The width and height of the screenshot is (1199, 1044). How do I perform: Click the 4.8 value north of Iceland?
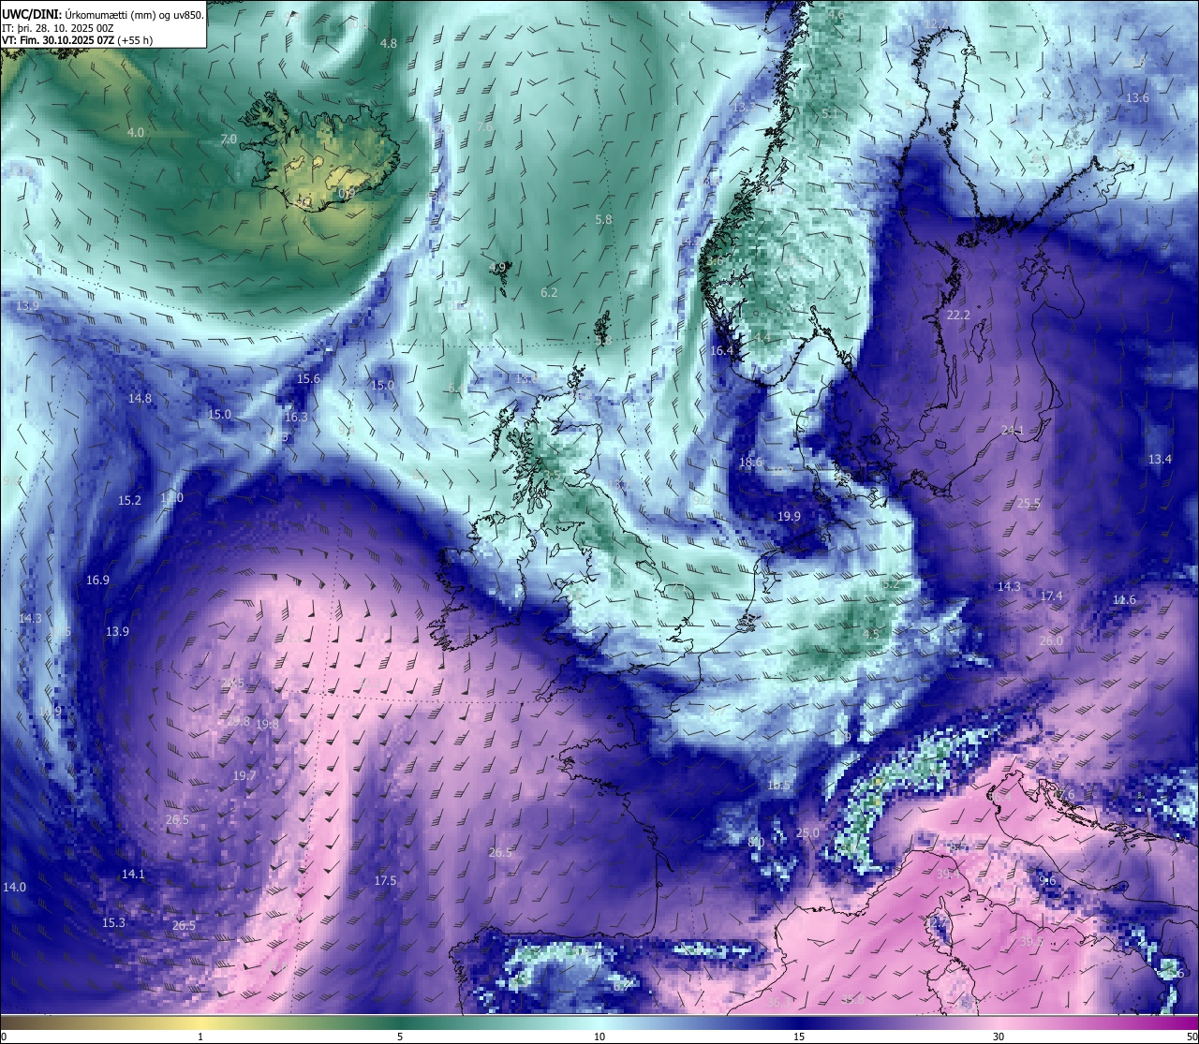click(x=389, y=43)
